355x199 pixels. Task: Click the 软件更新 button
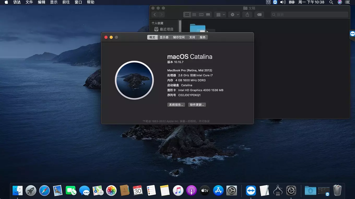197,104
